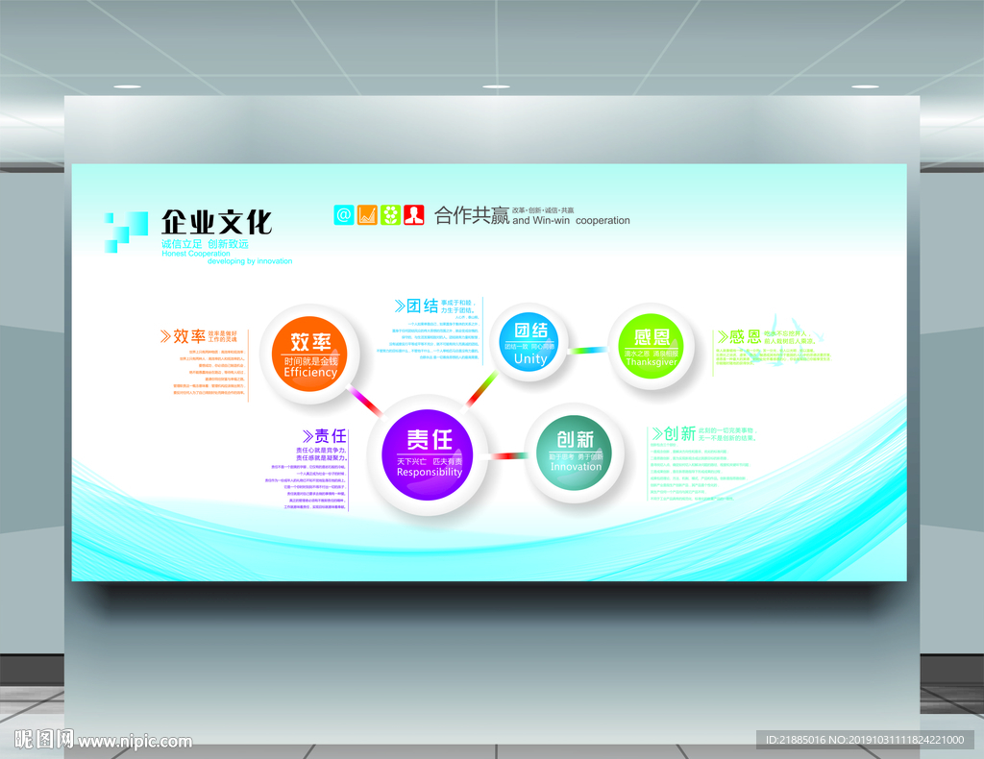Click the 企业文化 title text
The width and height of the screenshot is (984, 759).
(x=216, y=222)
